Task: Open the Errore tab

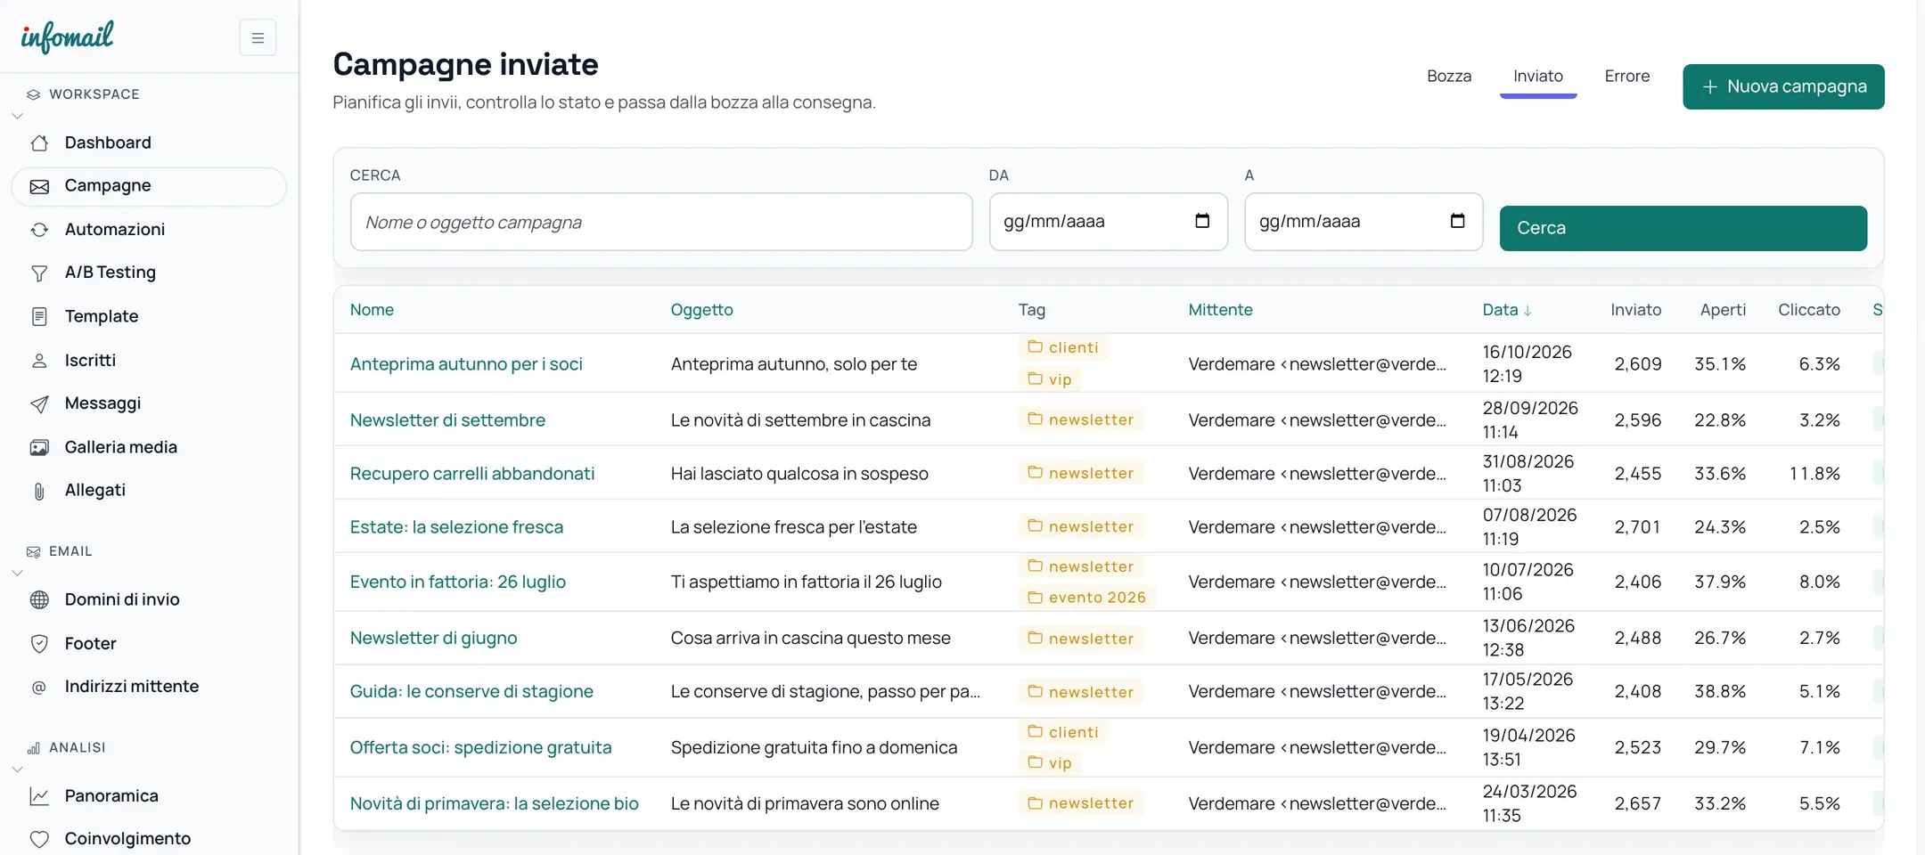Action: tap(1627, 77)
